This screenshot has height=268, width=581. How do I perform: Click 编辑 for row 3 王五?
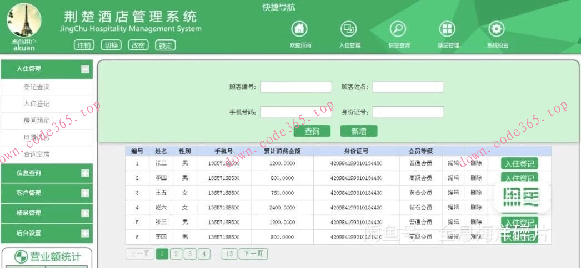coord(454,193)
